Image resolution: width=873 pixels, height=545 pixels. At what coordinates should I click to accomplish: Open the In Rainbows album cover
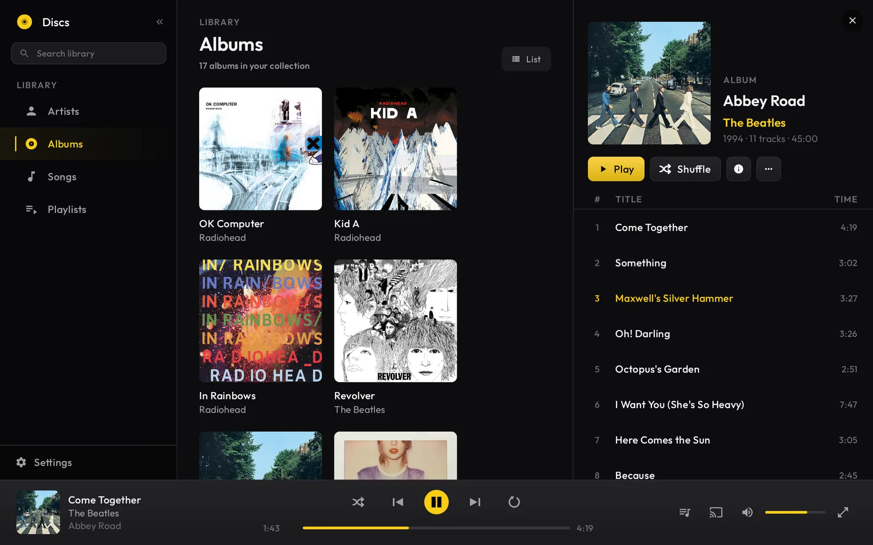click(x=260, y=320)
